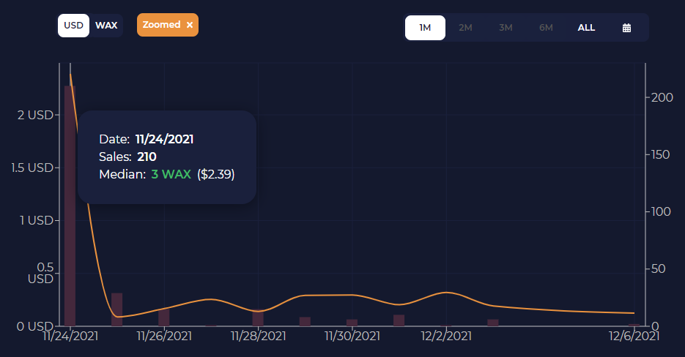Click the tall sales bar at 11/24/2021

[70, 206]
